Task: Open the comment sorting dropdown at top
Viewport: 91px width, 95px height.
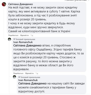Action: point(77,0)
